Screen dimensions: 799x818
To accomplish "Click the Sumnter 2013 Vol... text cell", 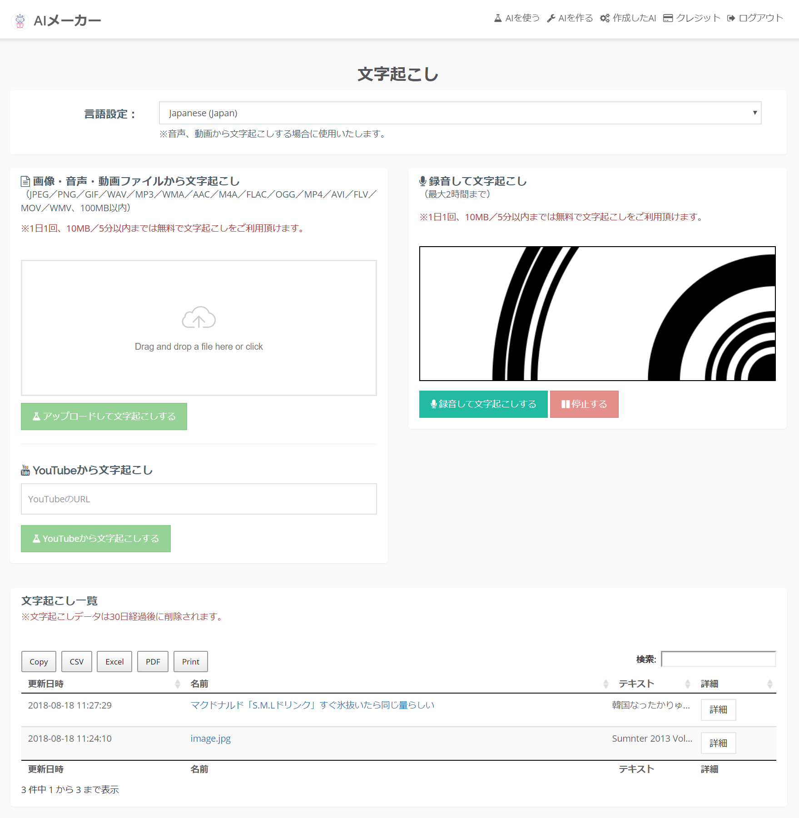I will 652,739.
